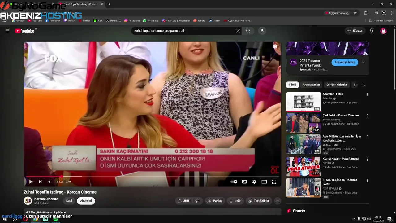The image size is (396, 223).
Task: Open Kızma Kazan - Para Atmaca title
Action: (x=341, y=159)
